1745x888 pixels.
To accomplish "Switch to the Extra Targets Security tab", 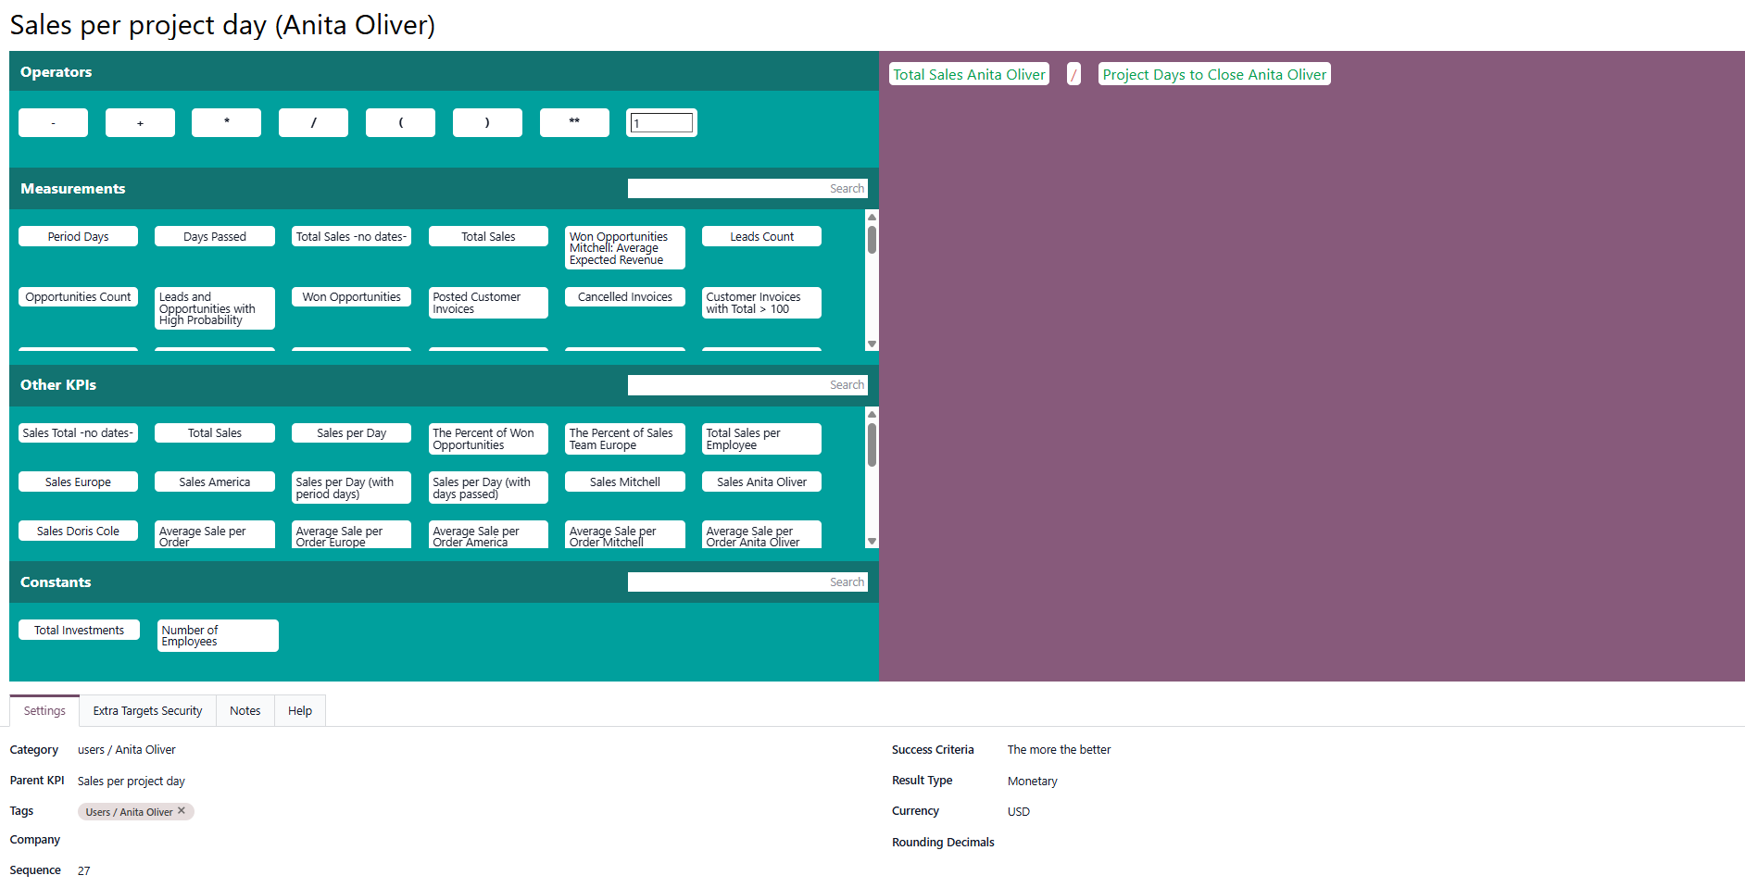I will click(x=147, y=711).
